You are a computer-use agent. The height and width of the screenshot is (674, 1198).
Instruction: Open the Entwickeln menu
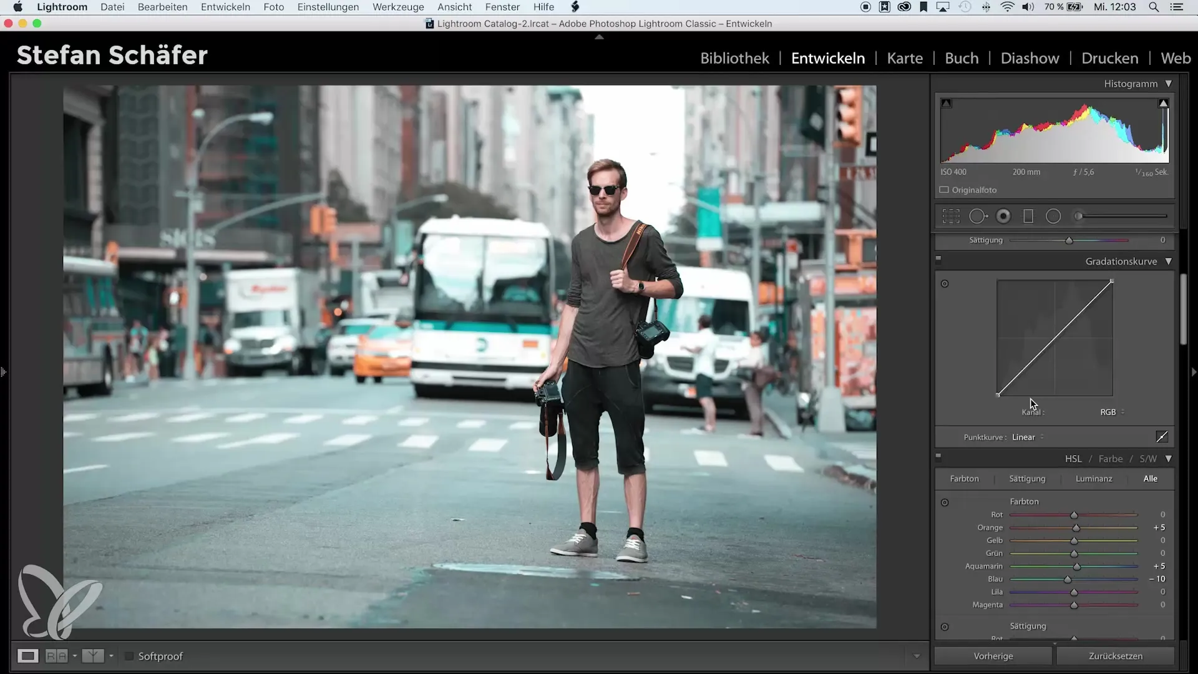pos(225,7)
